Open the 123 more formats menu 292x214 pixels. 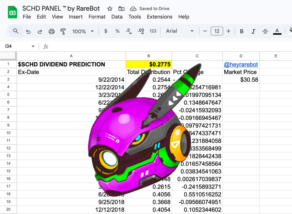[x=153, y=31]
